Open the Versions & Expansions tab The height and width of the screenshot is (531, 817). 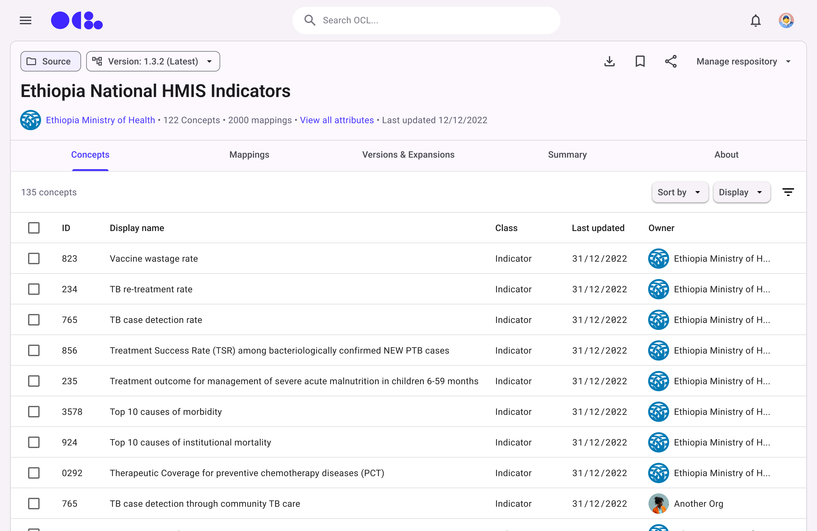pyautogui.click(x=408, y=155)
